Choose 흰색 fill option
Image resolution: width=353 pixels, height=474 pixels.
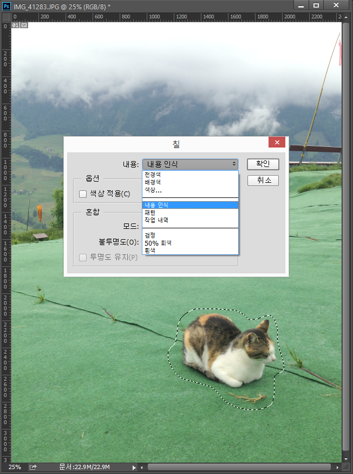pos(190,251)
